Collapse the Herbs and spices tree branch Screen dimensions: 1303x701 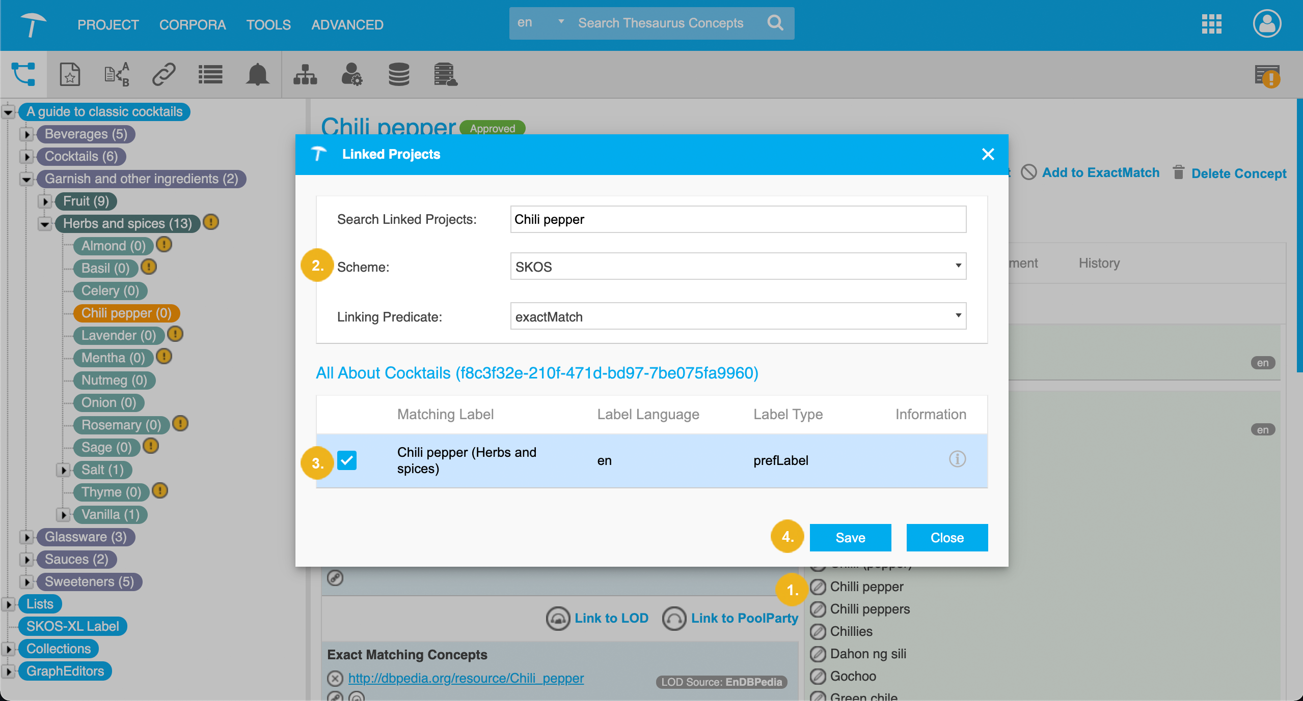(45, 223)
